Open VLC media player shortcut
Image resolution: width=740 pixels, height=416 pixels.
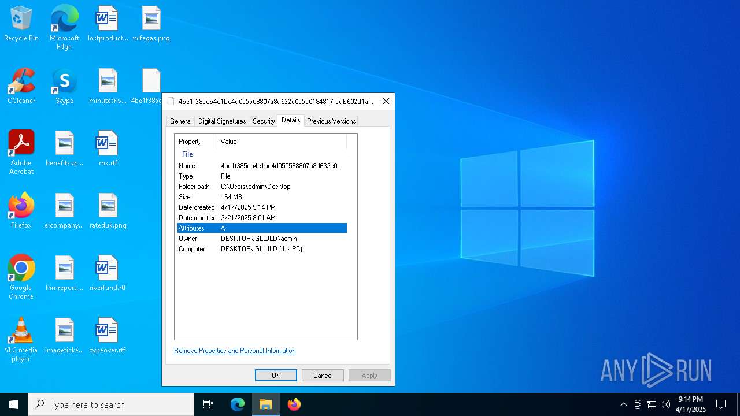[x=21, y=340]
